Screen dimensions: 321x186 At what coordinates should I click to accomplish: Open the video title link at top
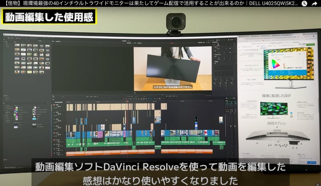pos(149,4)
